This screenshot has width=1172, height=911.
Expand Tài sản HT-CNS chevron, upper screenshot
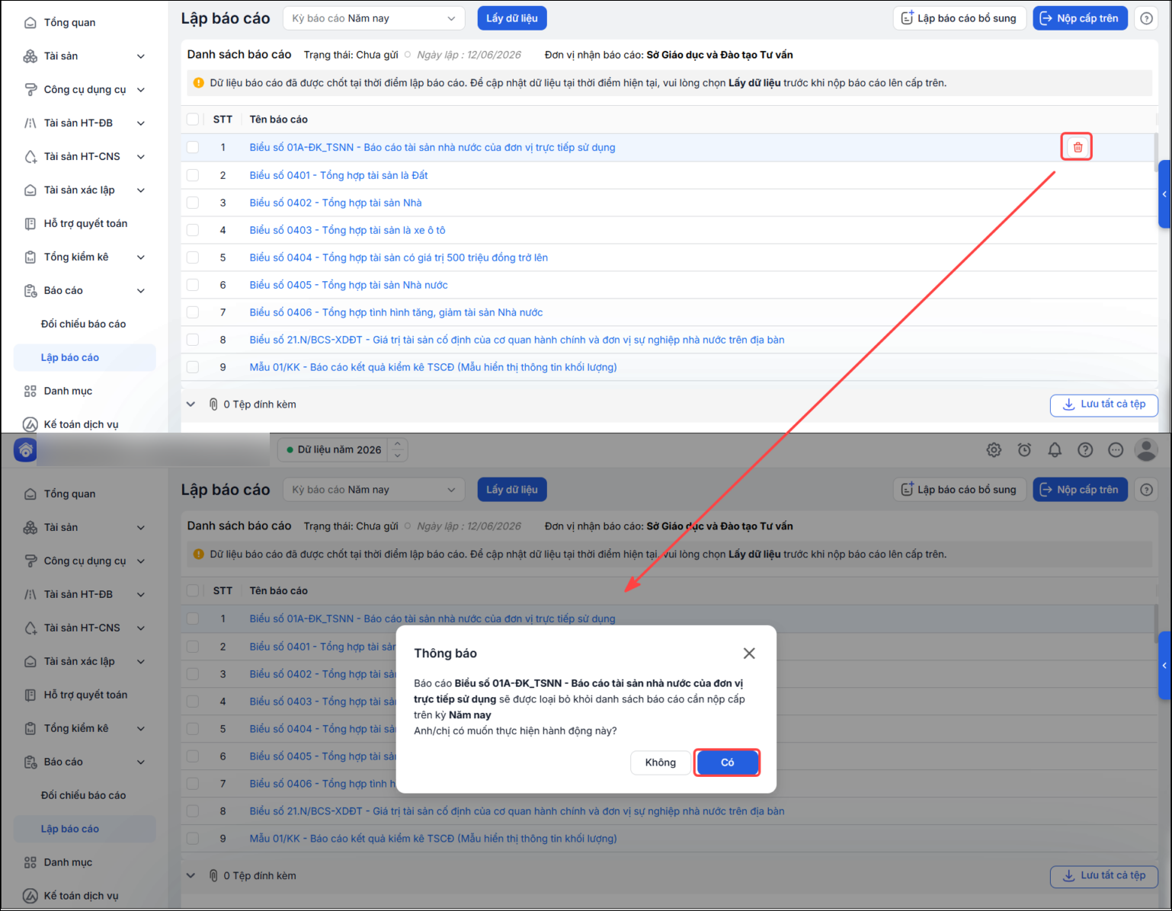[141, 157]
